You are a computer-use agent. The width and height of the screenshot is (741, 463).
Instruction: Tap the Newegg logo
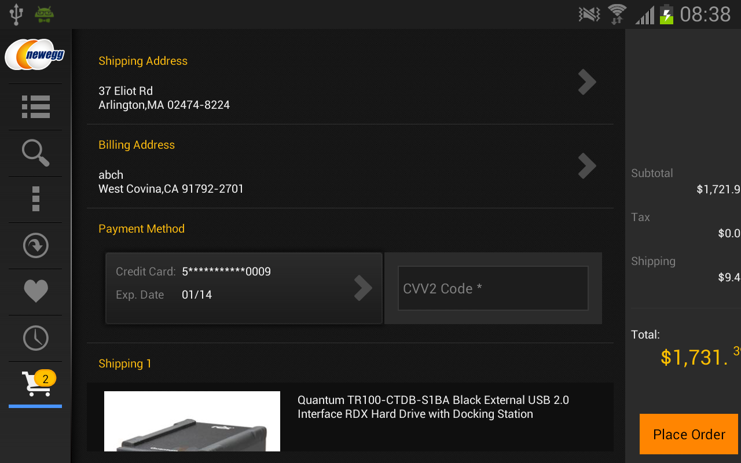coord(35,55)
